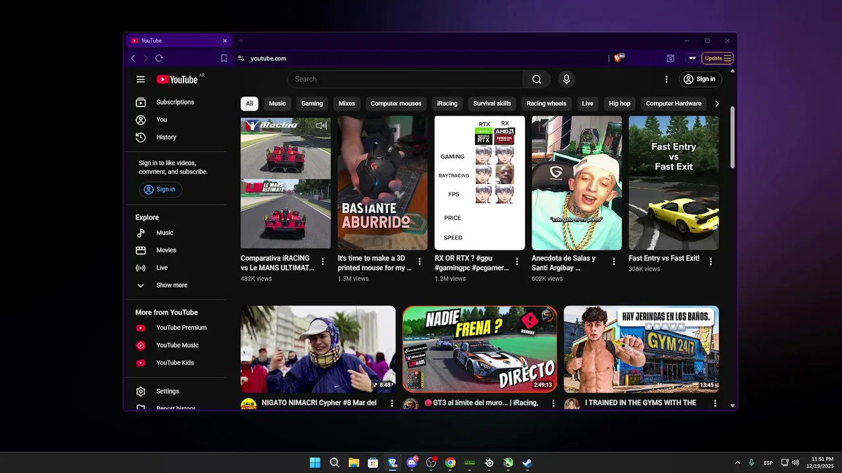The width and height of the screenshot is (842, 473).
Task: Select the iRacing filter chip
Action: [447, 104]
